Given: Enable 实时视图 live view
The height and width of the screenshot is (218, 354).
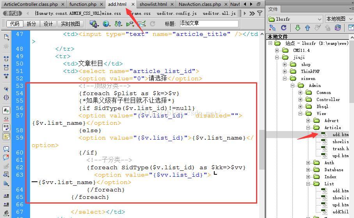Looking at the screenshot, I should pos(70,24).
